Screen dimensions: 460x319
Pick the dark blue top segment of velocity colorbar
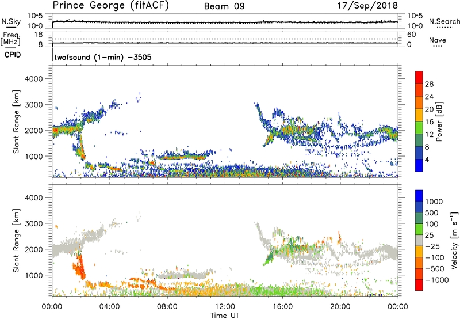(x=419, y=196)
